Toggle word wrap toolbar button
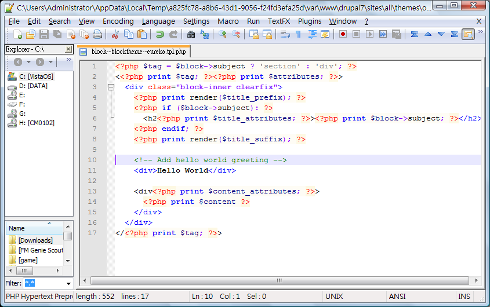The width and height of the screenshot is (490, 307). 285,35
